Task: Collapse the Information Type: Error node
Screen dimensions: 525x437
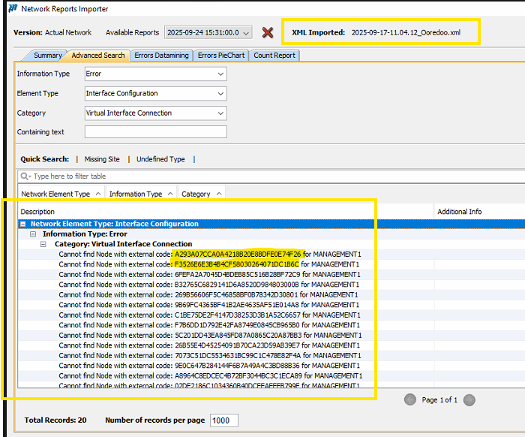Action: click(x=34, y=234)
